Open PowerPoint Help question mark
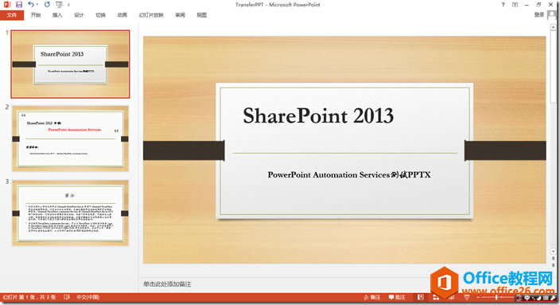This screenshot has height=305, width=560. 503,5
